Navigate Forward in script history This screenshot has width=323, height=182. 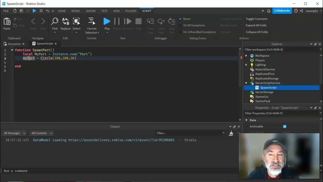point(43,21)
